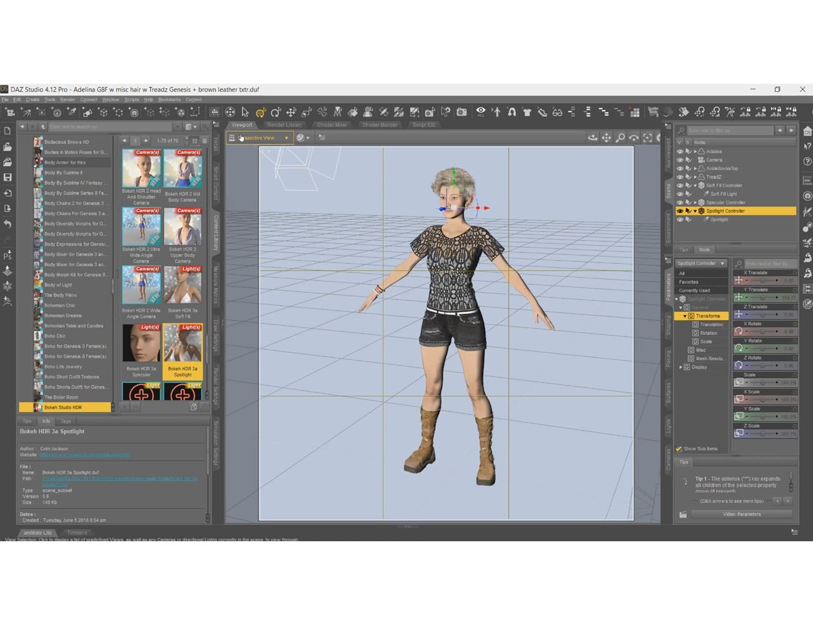Viewport: 813px width, 625px height.
Task: Switch to the Render Library tab
Action: [285, 124]
